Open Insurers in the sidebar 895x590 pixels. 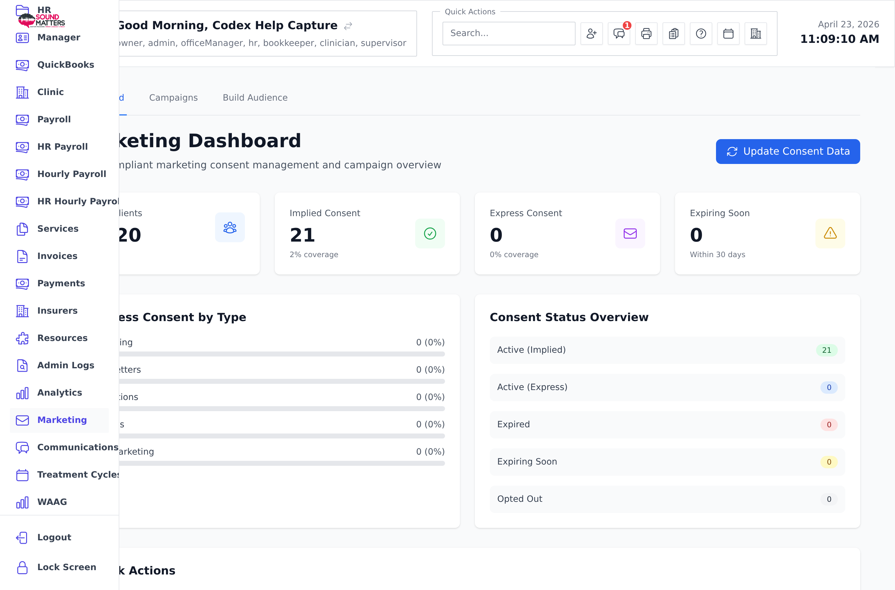coord(59,311)
